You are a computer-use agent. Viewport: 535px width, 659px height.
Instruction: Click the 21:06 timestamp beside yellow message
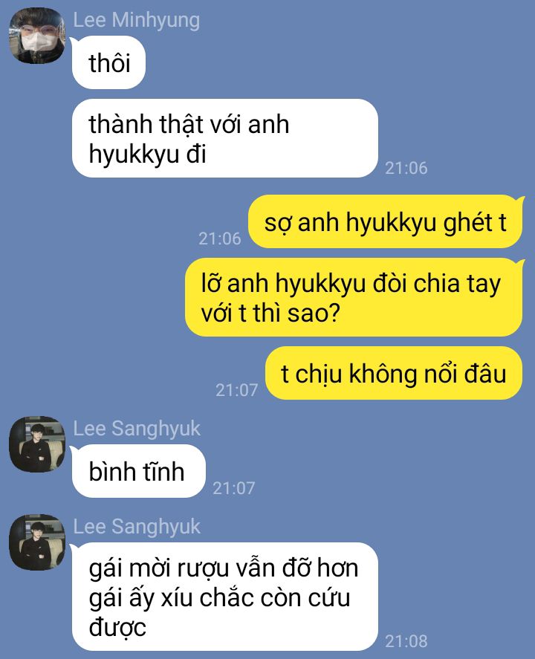pos(219,238)
